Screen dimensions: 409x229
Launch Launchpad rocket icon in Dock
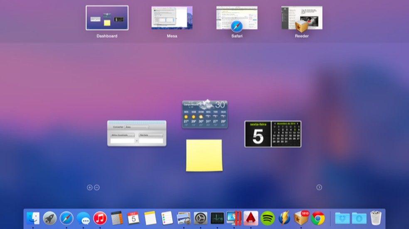point(49,218)
